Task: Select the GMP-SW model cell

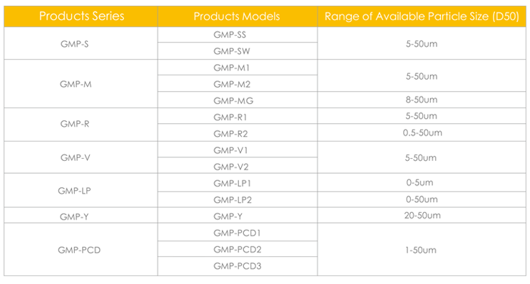Action: [238, 51]
